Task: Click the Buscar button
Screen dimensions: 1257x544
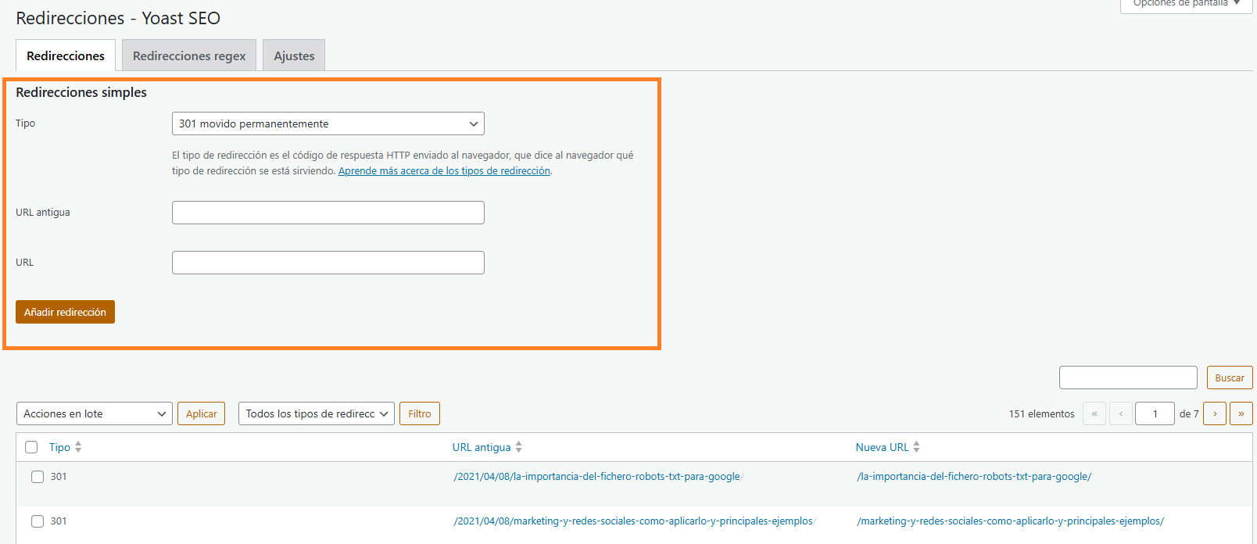Action: (1230, 378)
